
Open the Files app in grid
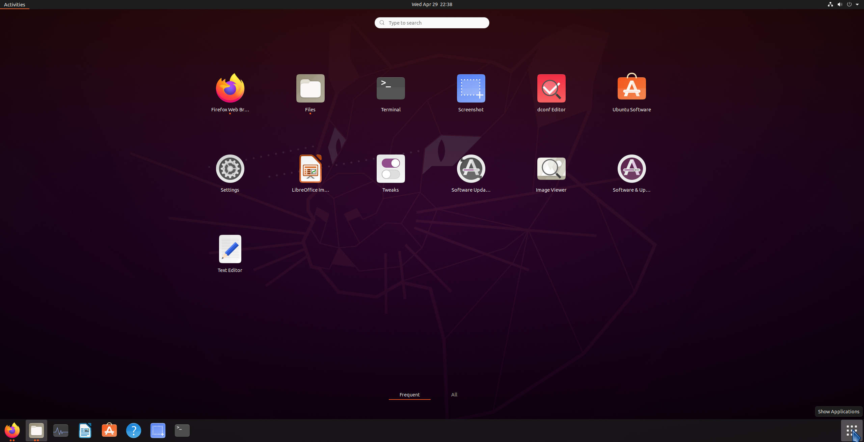coord(310,88)
